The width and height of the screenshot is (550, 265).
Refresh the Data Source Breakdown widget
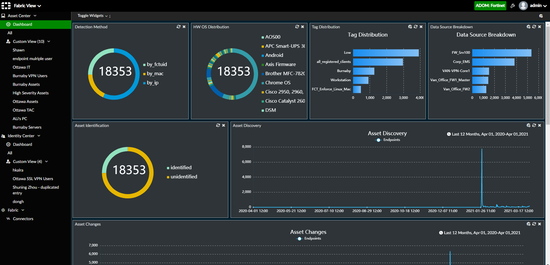(x=534, y=27)
